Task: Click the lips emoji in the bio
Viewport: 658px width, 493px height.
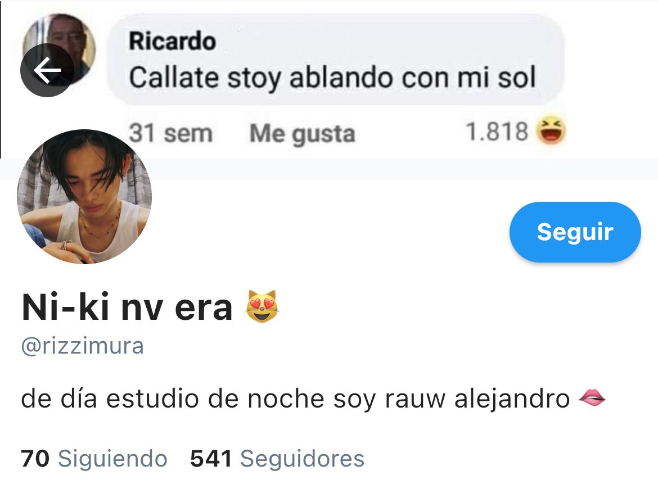Action: pos(592,397)
